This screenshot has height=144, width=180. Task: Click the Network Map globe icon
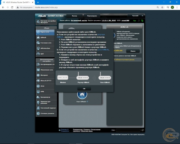(38, 32)
